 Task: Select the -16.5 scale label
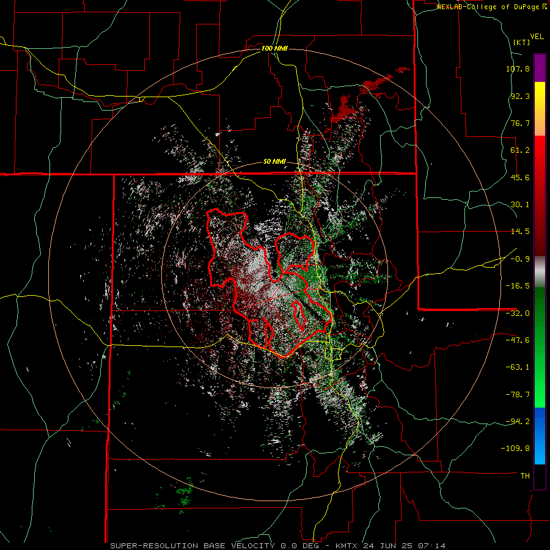(x=518, y=286)
